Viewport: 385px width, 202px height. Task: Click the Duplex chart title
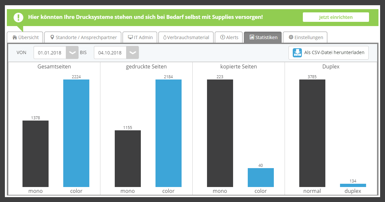click(331, 66)
